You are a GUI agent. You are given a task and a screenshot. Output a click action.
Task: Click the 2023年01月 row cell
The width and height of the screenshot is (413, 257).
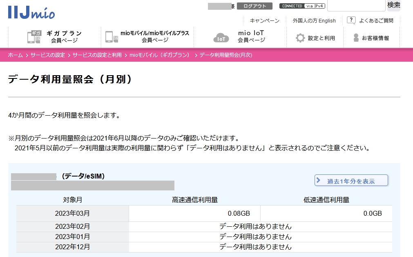coord(72,237)
